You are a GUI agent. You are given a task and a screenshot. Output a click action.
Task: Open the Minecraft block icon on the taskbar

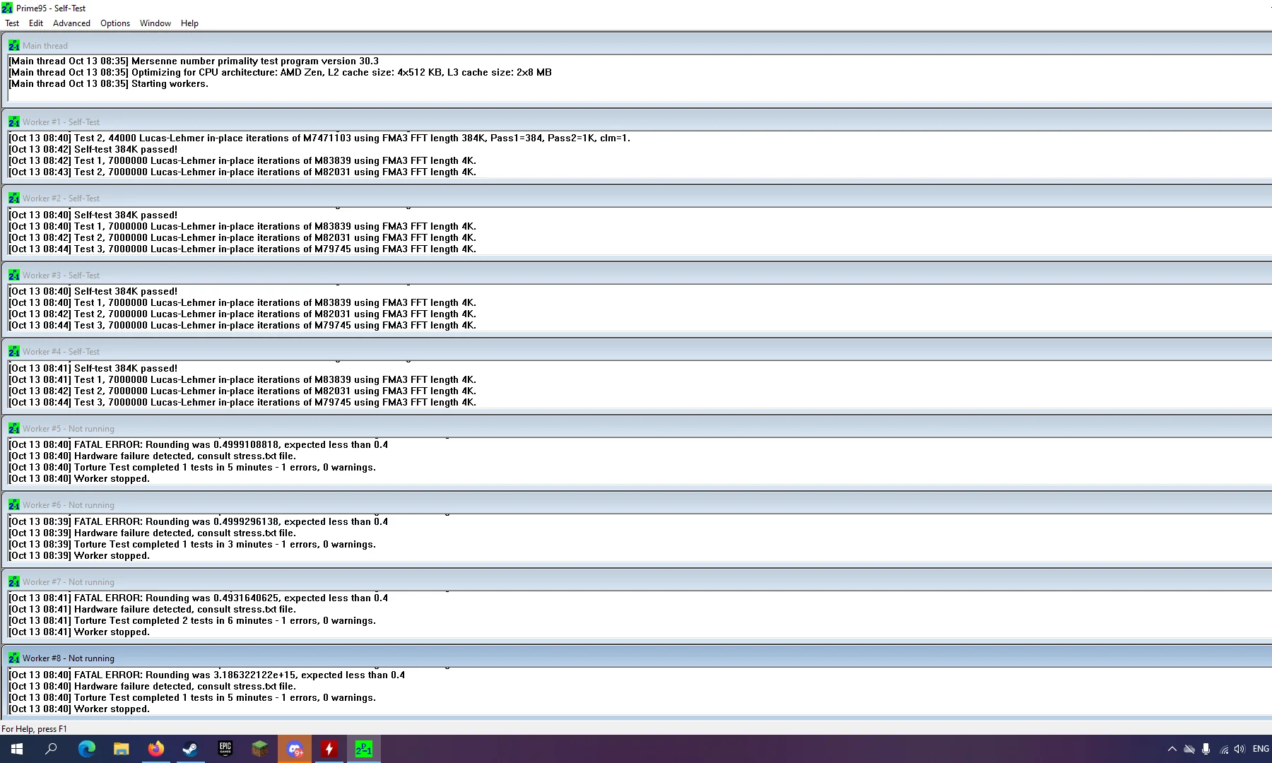tap(259, 749)
